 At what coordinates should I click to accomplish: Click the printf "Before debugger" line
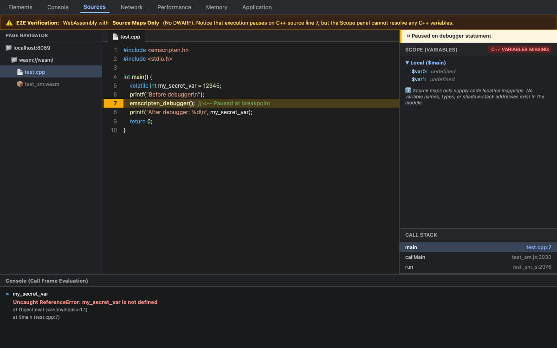167,95
